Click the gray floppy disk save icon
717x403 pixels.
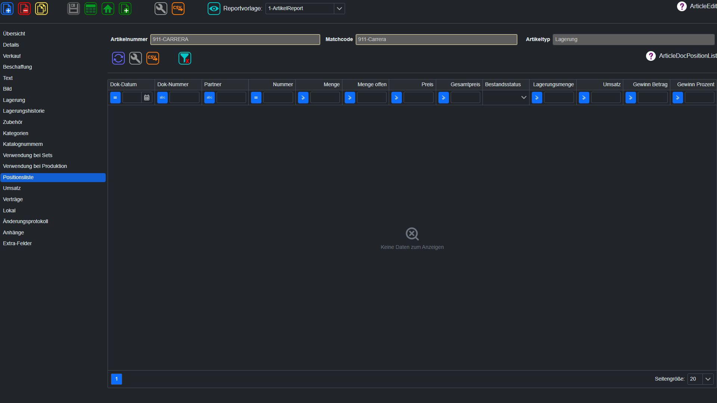(74, 8)
